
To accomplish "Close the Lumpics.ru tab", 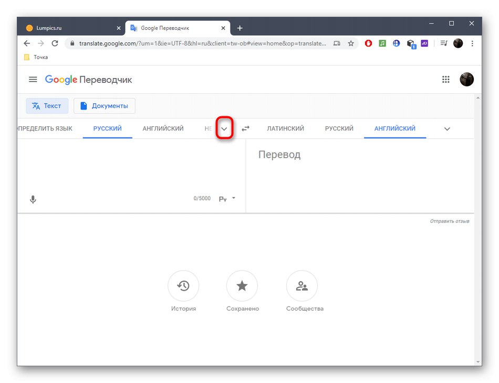I will pyautogui.click(x=119, y=28).
